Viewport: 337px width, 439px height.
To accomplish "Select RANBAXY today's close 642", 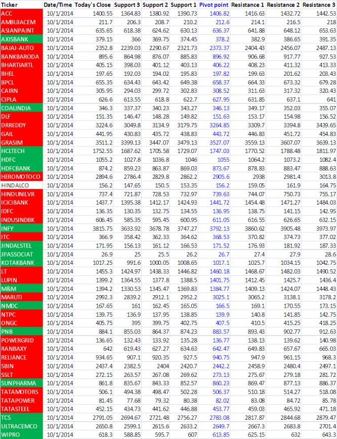I will pos(108,349).
